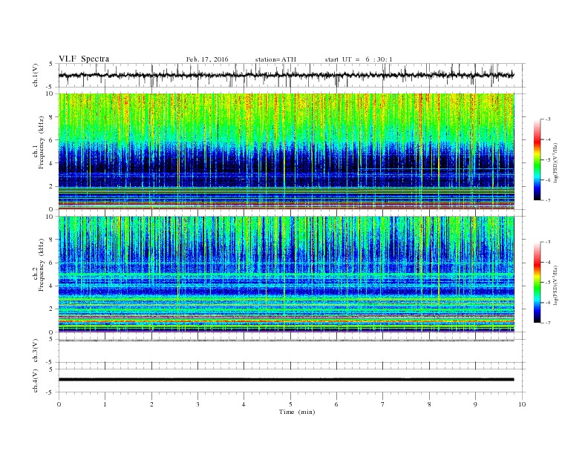The height and width of the screenshot is (454, 588).
Task: Click the 'ch.4(V)' axis label
Action: pos(36,381)
